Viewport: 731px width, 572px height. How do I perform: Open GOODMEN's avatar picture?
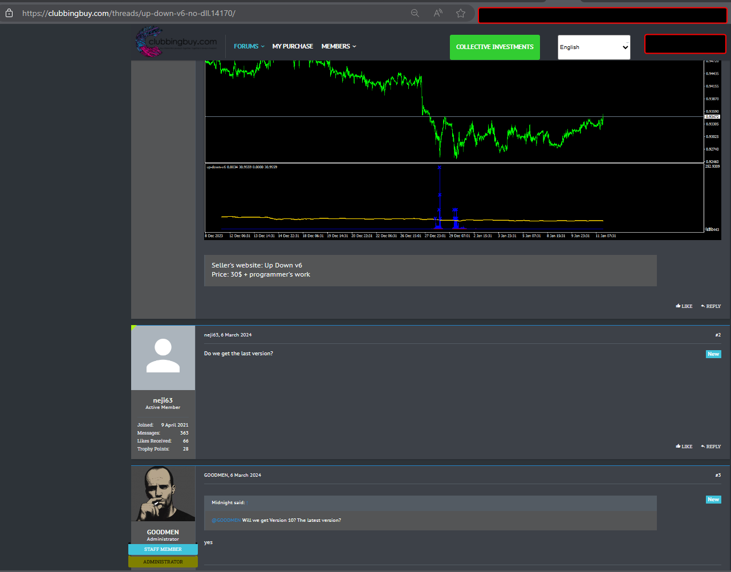coord(163,494)
